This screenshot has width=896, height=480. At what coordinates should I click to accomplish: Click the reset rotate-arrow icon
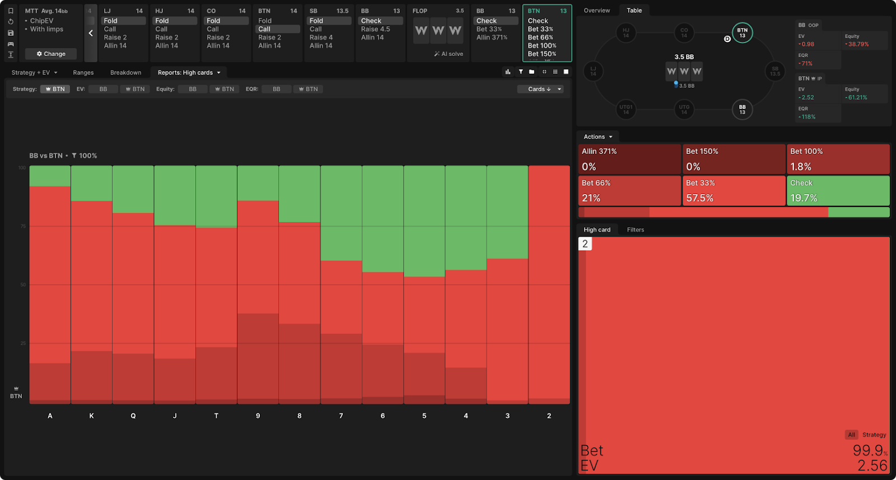11,22
